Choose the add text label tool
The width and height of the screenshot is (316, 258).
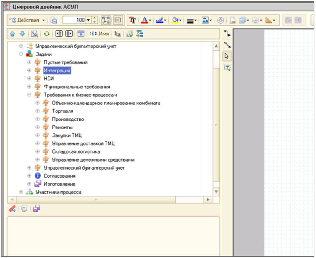click(227, 67)
